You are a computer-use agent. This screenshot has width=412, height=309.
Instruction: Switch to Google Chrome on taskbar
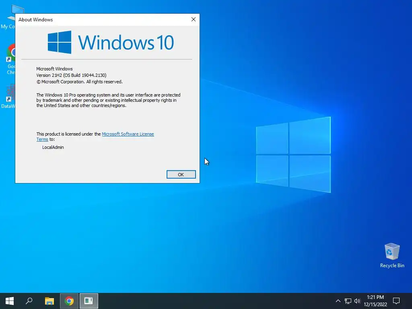(69, 301)
